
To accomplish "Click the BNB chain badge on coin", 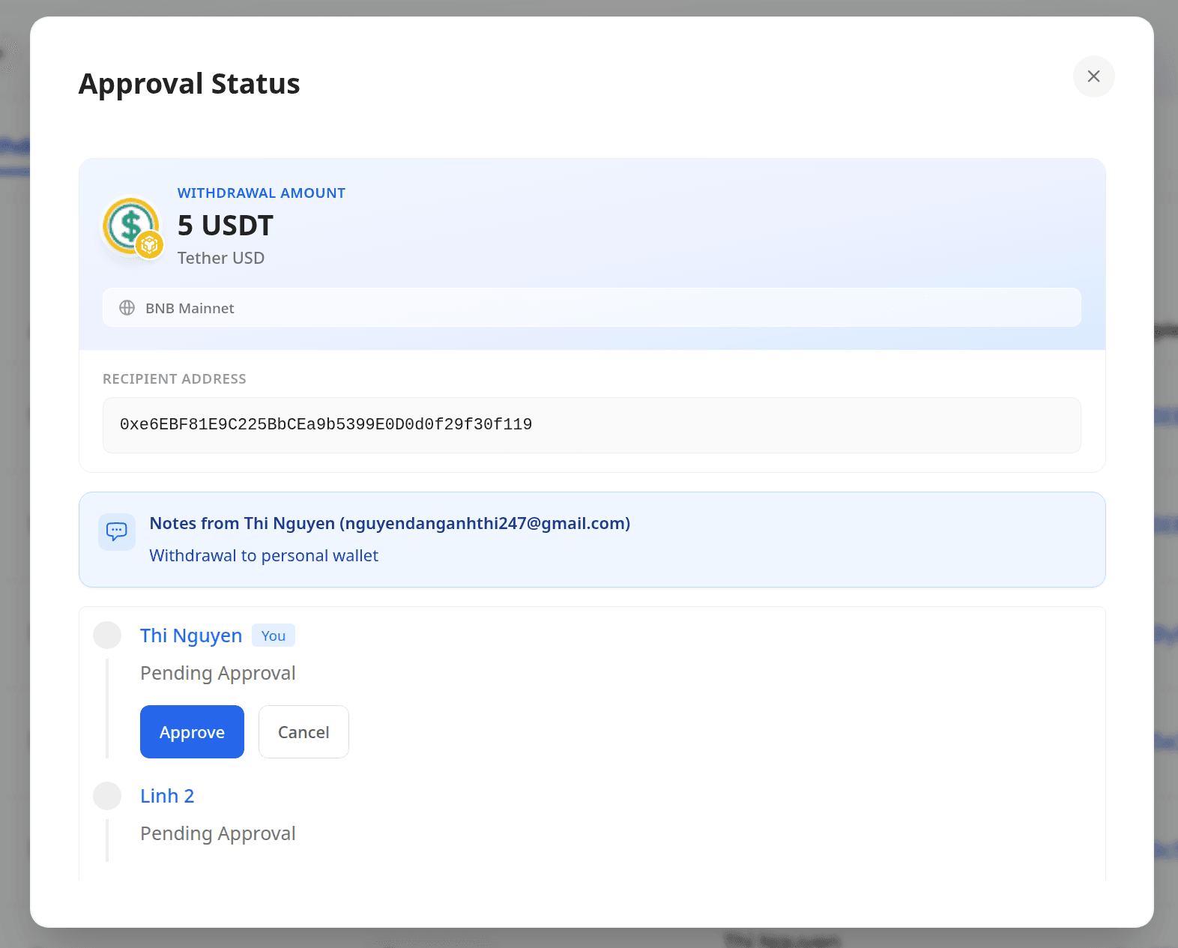I will [x=150, y=244].
